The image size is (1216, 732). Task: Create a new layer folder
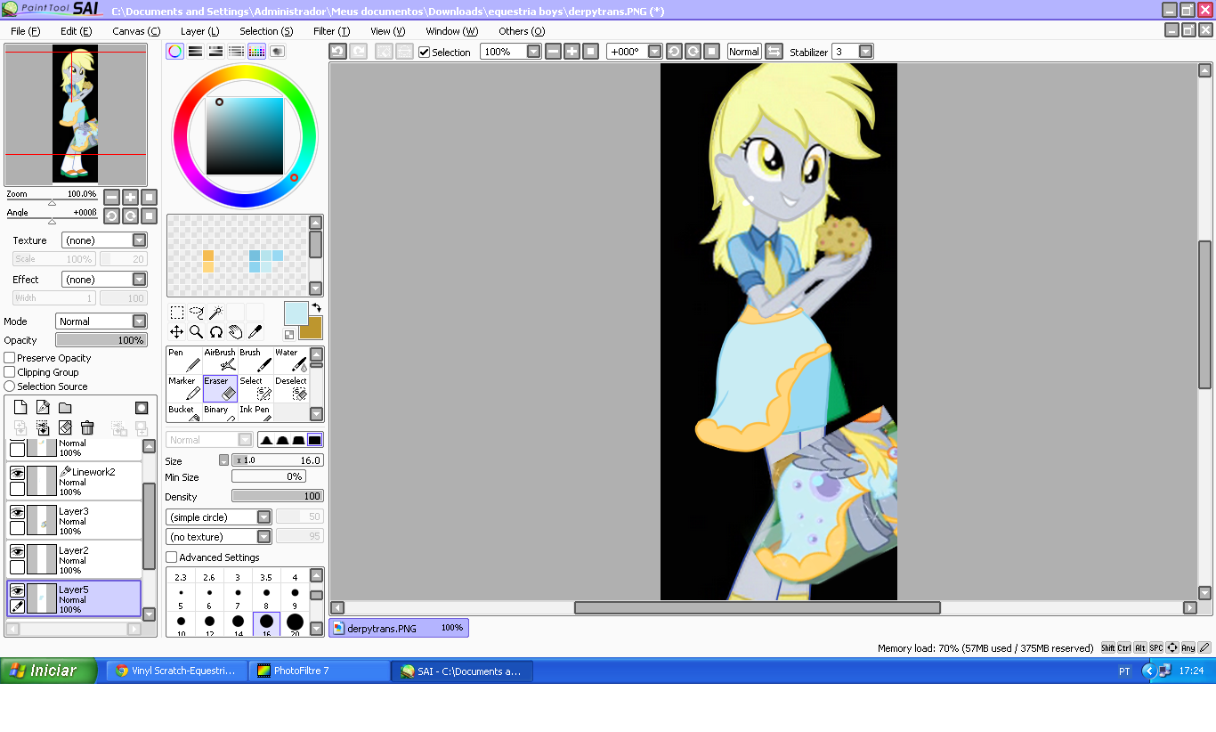pos(65,408)
